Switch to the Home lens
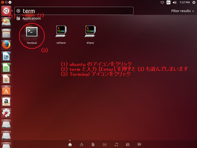 click(70, 145)
